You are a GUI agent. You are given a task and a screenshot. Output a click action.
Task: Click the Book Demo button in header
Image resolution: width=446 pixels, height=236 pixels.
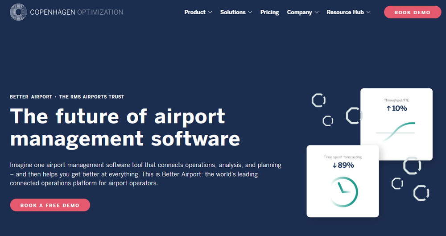(x=413, y=12)
